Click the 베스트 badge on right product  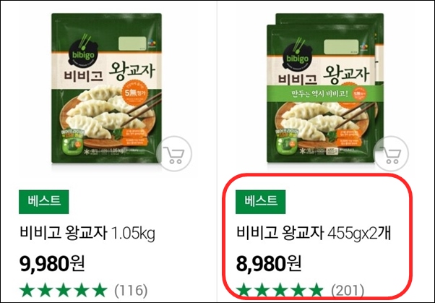261,202
